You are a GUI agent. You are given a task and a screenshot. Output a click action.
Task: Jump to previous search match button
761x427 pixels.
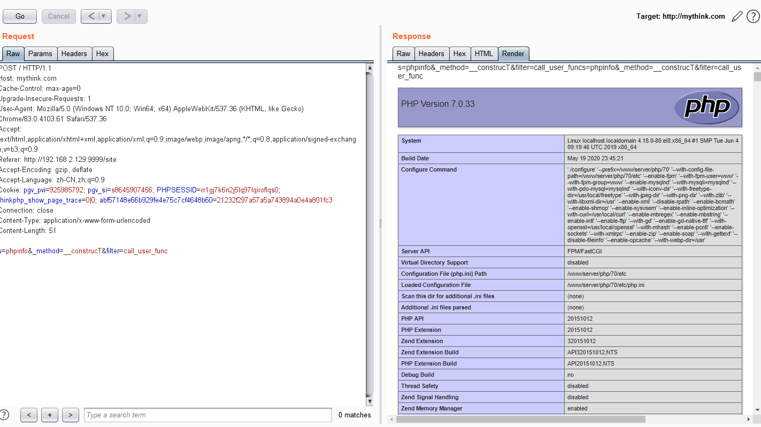[x=29, y=415]
